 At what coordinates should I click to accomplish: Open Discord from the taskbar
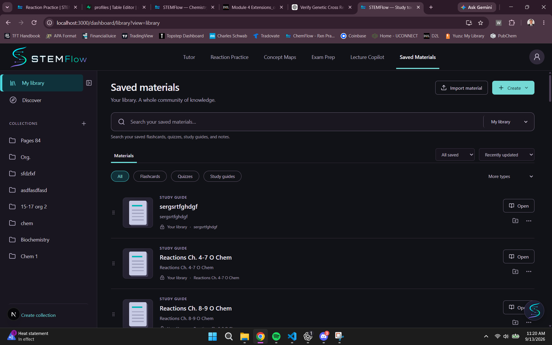[x=323, y=336]
